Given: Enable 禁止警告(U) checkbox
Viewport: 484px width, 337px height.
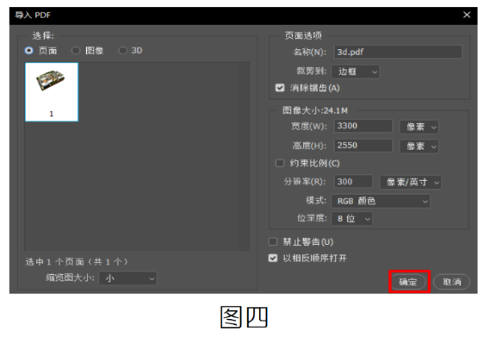Looking at the screenshot, I should (273, 241).
